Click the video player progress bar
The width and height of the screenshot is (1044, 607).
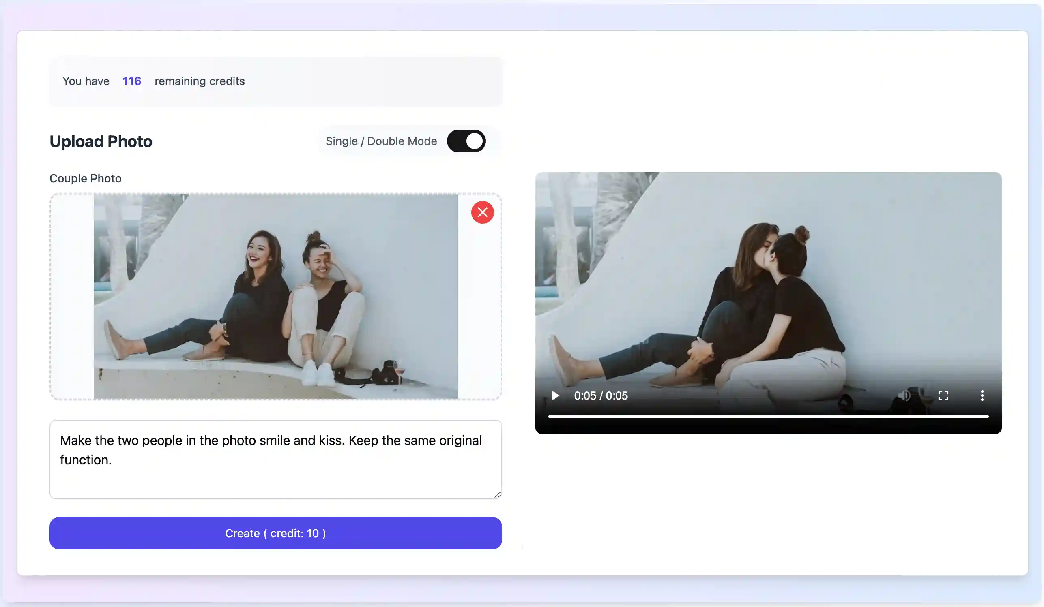point(769,419)
